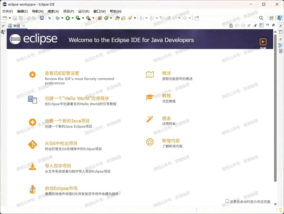Click the Coverage run icon
The width and height of the screenshot is (284, 214).
point(78,18)
